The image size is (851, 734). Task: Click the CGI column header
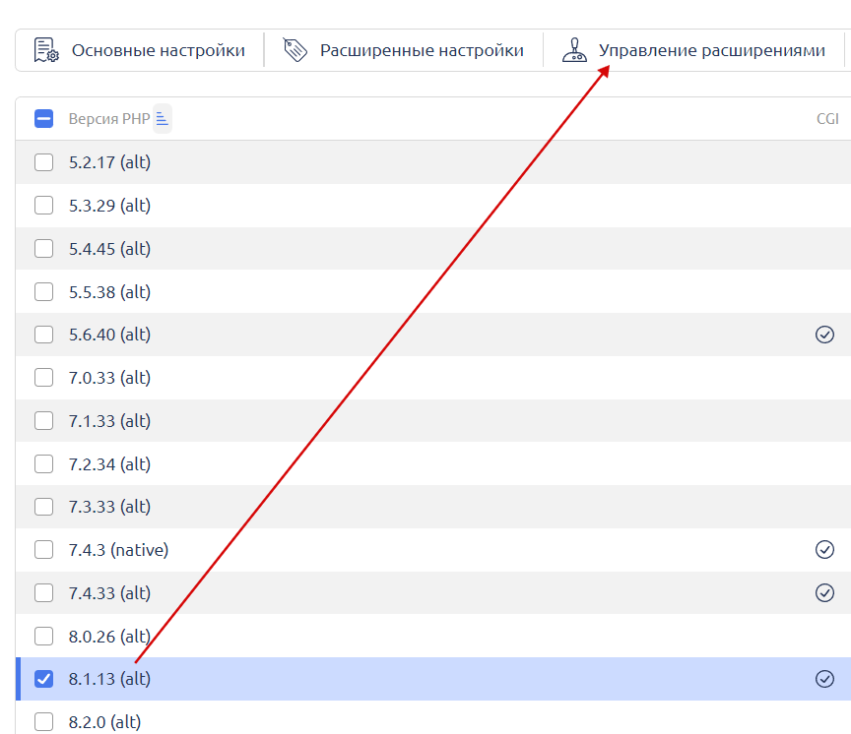pos(827,119)
